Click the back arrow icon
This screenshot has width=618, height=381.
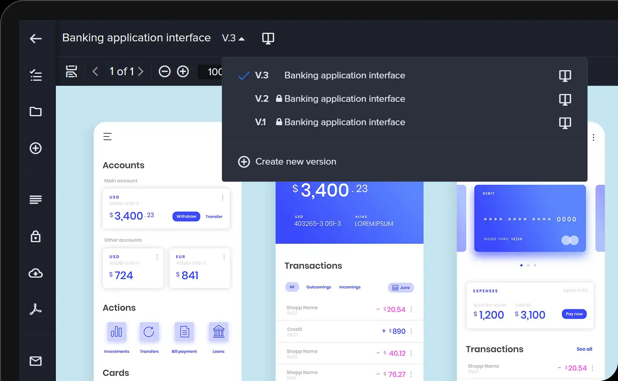[35, 39]
